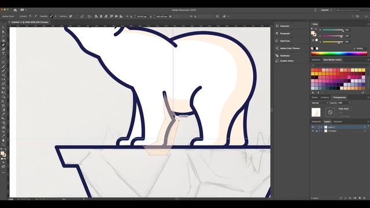
Task: Click the Y coordinate input field
Action: tap(162, 17)
